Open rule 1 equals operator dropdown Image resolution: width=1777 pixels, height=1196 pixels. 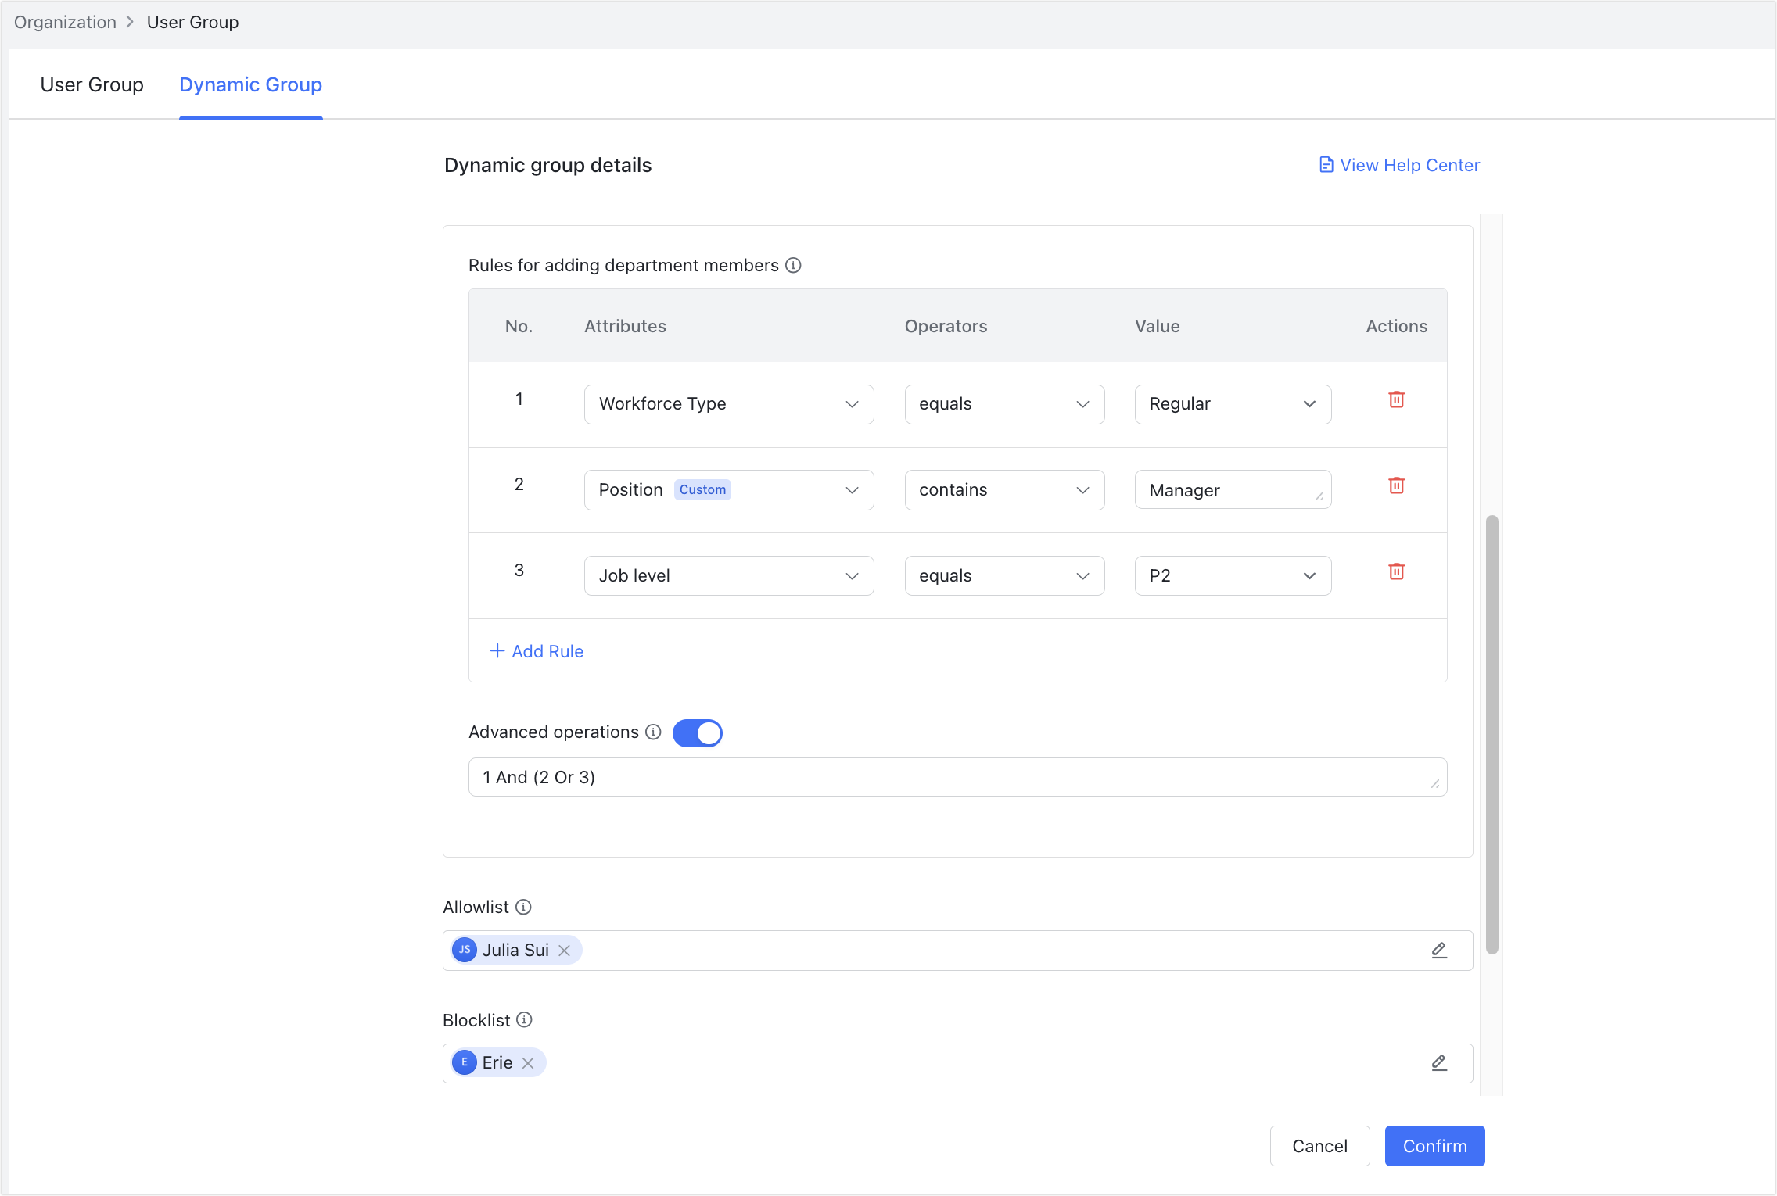[x=1004, y=404]
